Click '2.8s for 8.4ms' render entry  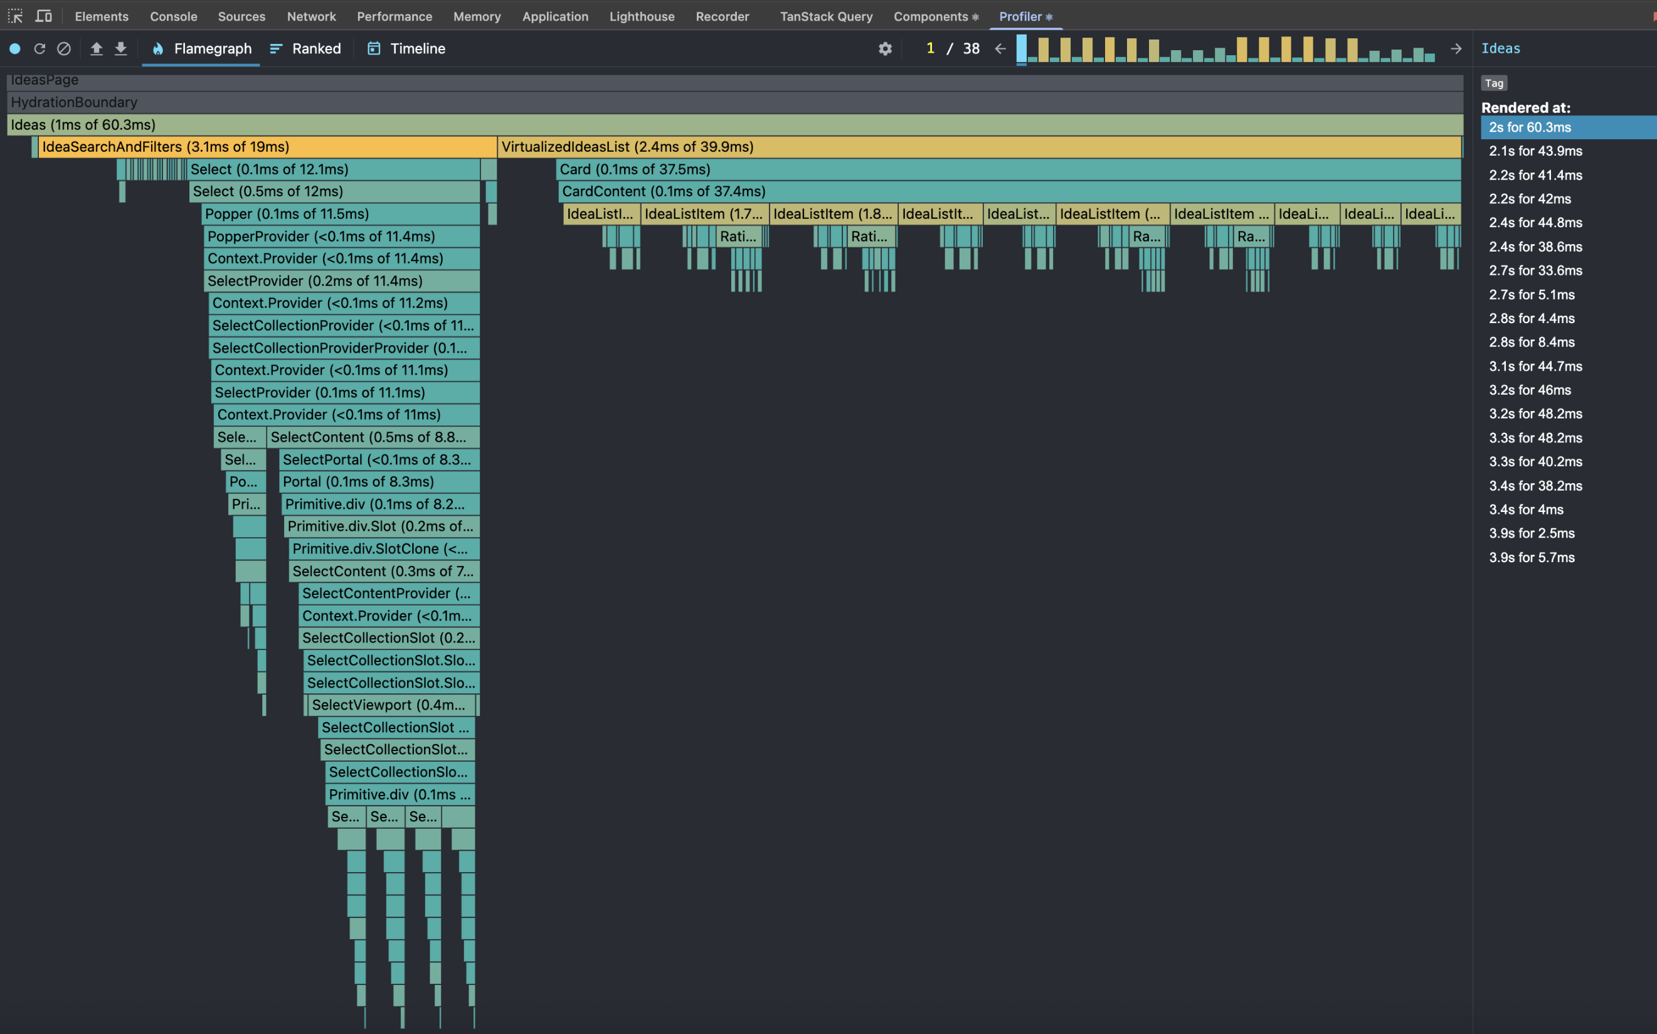[x=1568, y=343]
